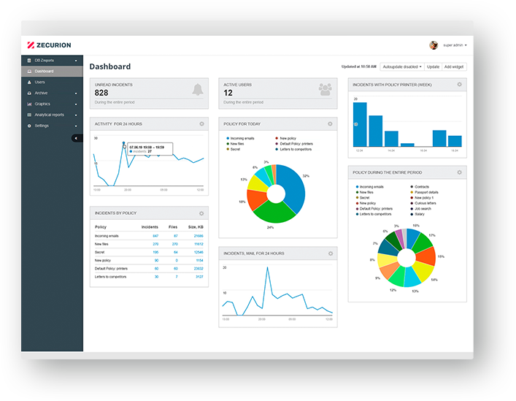Viewport: 516px width, 401px height.
Task: Toggle Passport details legend in entire period chart
Action: coord(424,192)
